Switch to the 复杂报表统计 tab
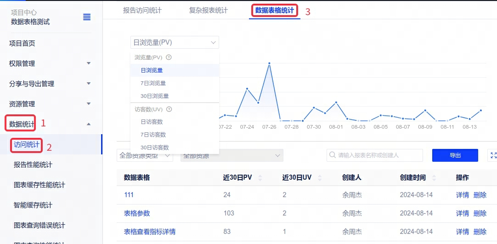The image size is (497, 244). click(x=208, y=10)
